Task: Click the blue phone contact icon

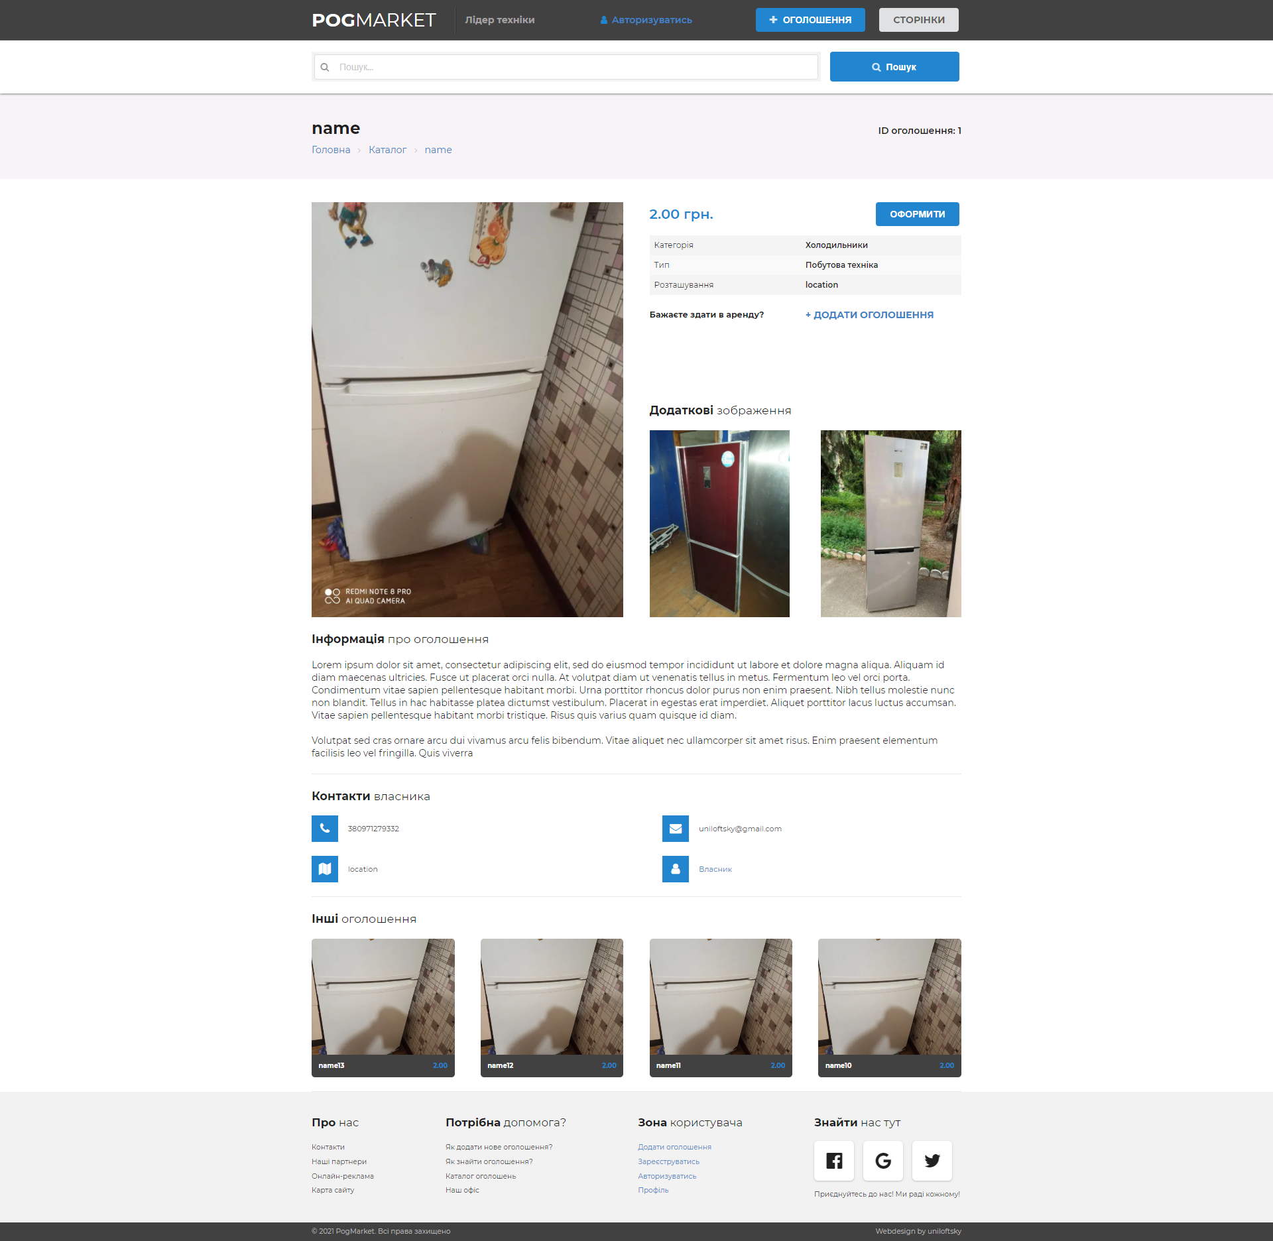Action: (325, 829)
